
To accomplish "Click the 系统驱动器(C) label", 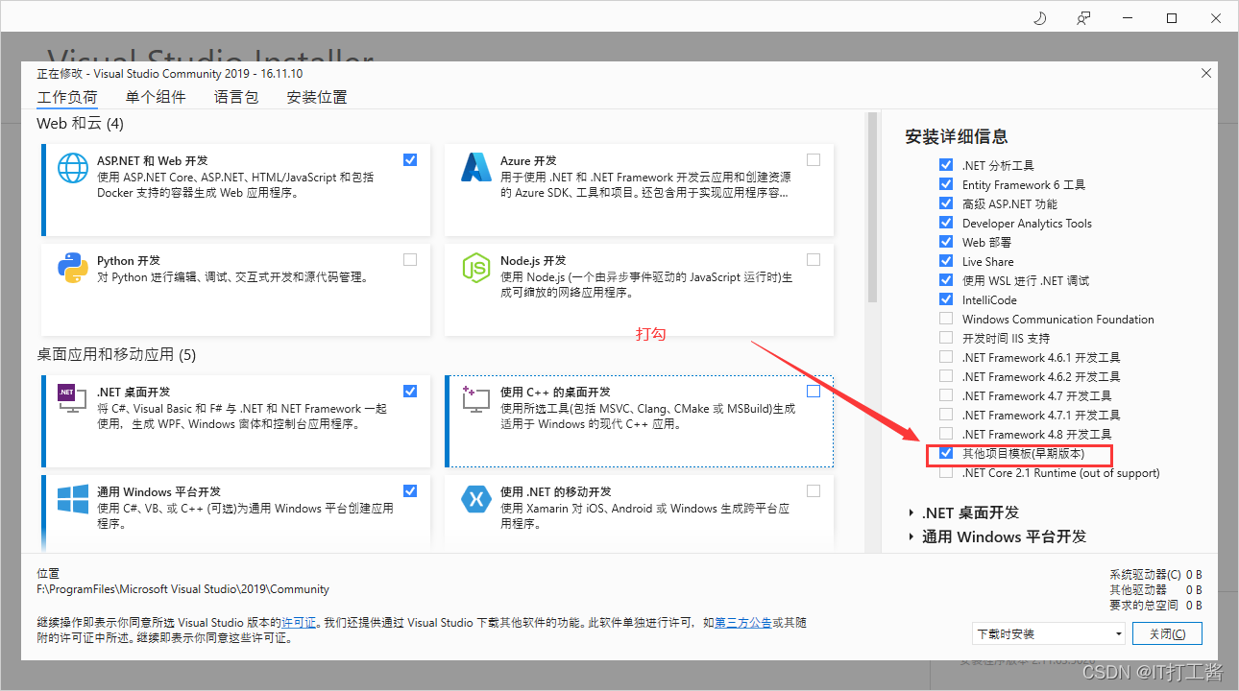I will pyautogui.click(x=1146, y=575).
